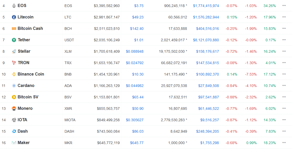The width and height of the screenshot is (292, 149).
Task: Visit the TRON name link
Action: coord(24,63)
